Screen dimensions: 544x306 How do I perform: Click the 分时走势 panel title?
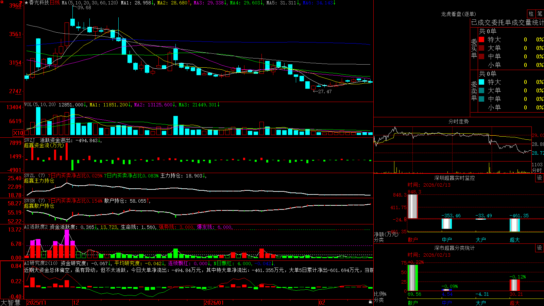click(458, 121)
